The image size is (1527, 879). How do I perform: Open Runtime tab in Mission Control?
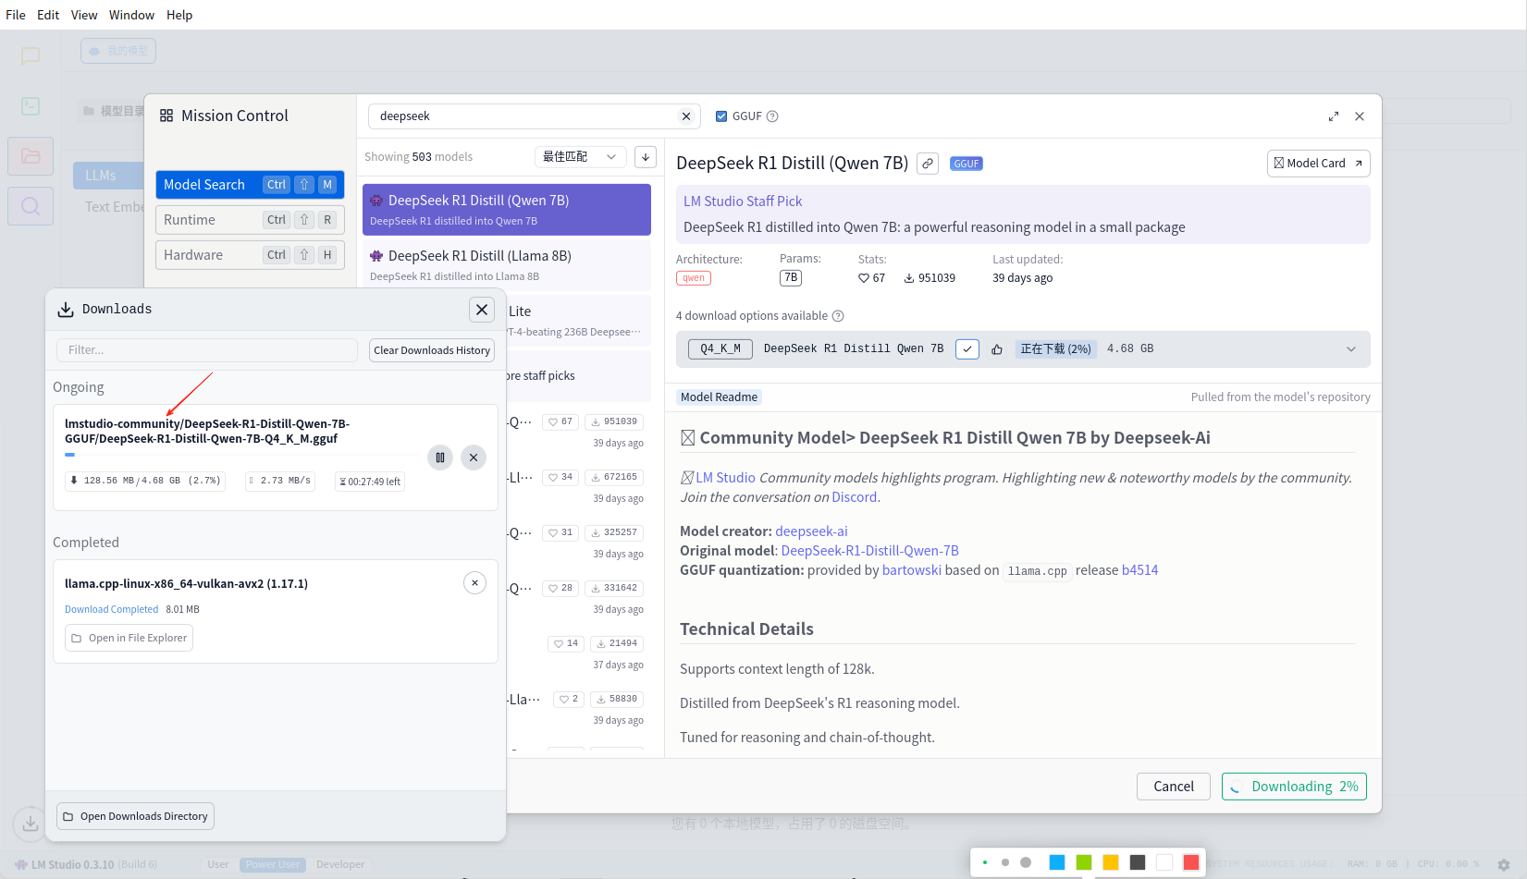coord(250,220)
